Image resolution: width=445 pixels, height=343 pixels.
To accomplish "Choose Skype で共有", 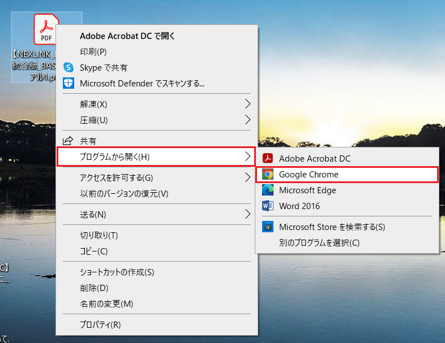I will point(157,68).
